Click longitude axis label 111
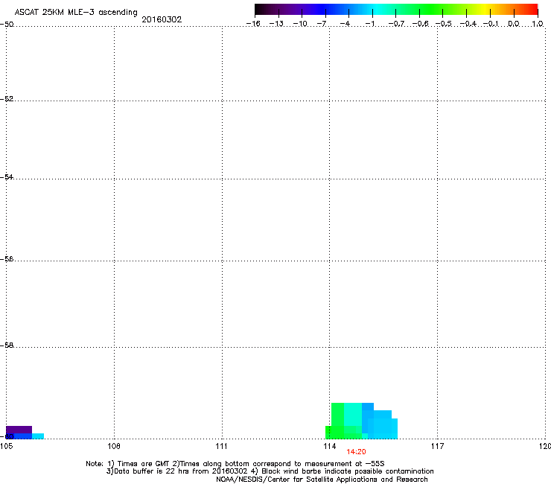Viewport: 551px width, 484px height. (221, 446)
